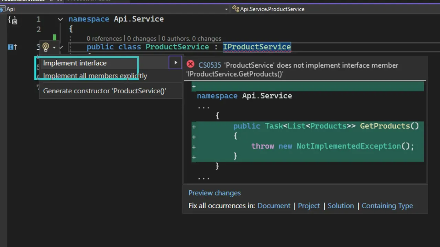Click the interface implementation margin icon
This screenshot has width=440, height=247.
pyautogui.click(x=12, y=47)
